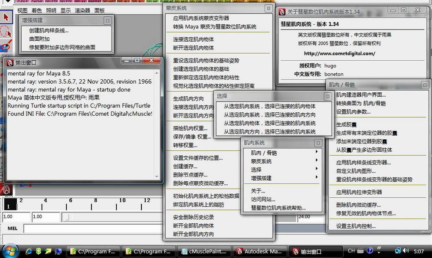Open the taskbar clock showing 5:07
The height and width of the screenshot is (258, 432).
pos(419,251)
